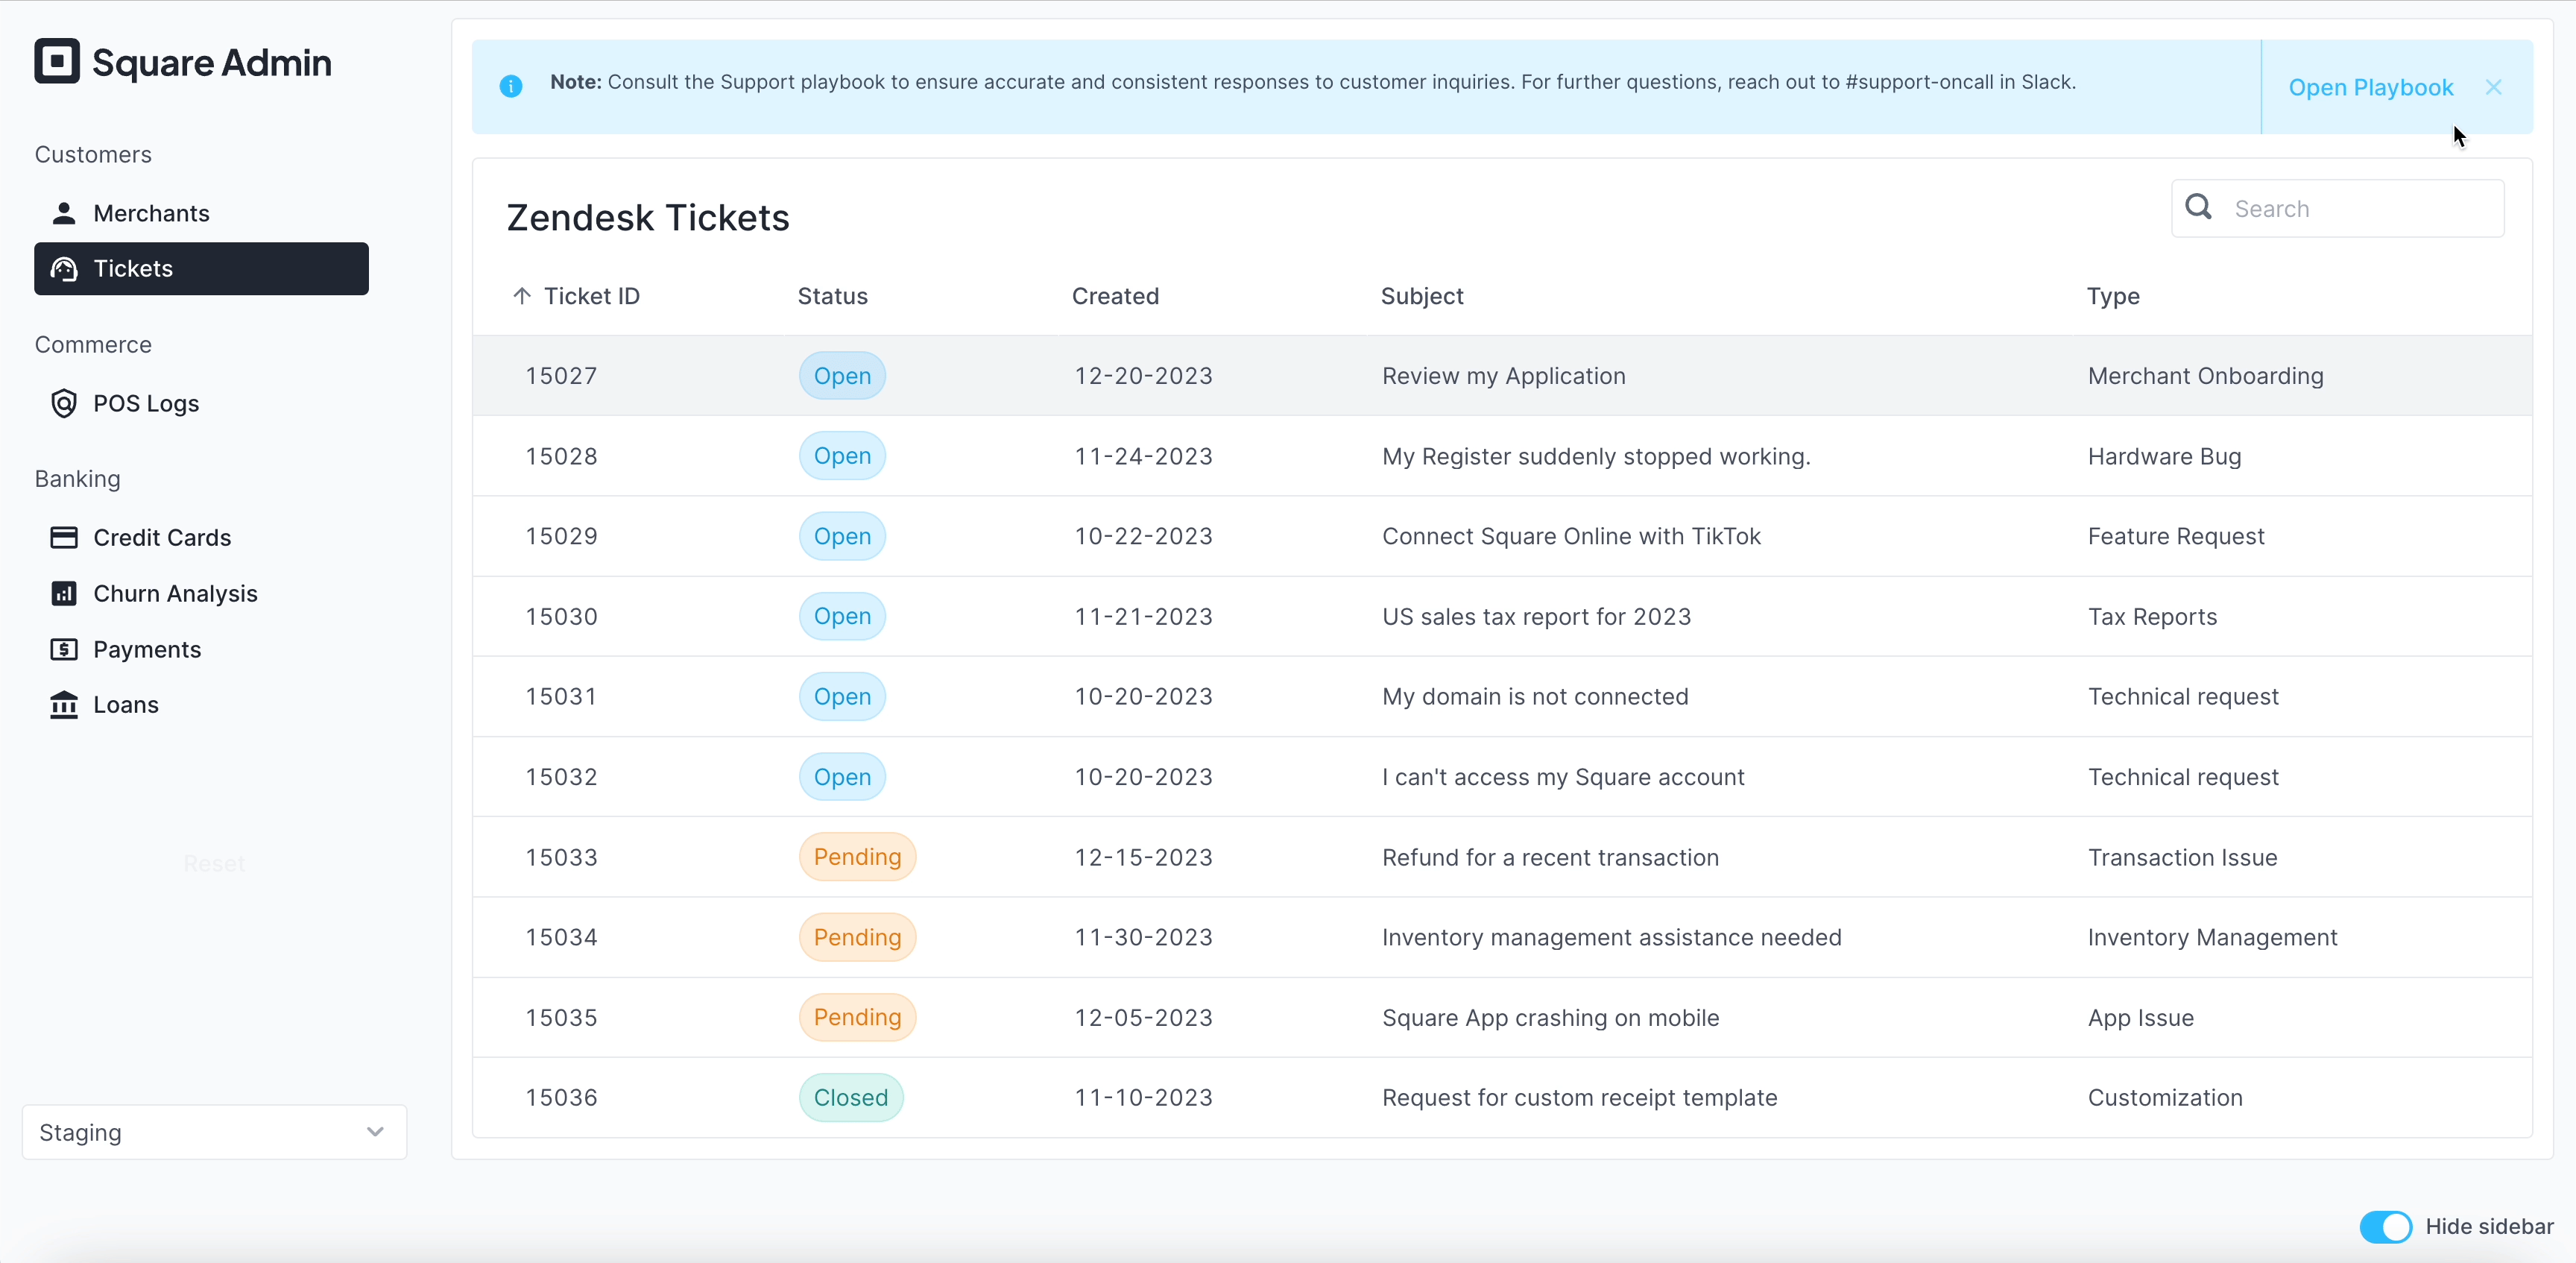
Task: Select the Churn Analysis bar chart icon
Action: (x=64, y=592)
